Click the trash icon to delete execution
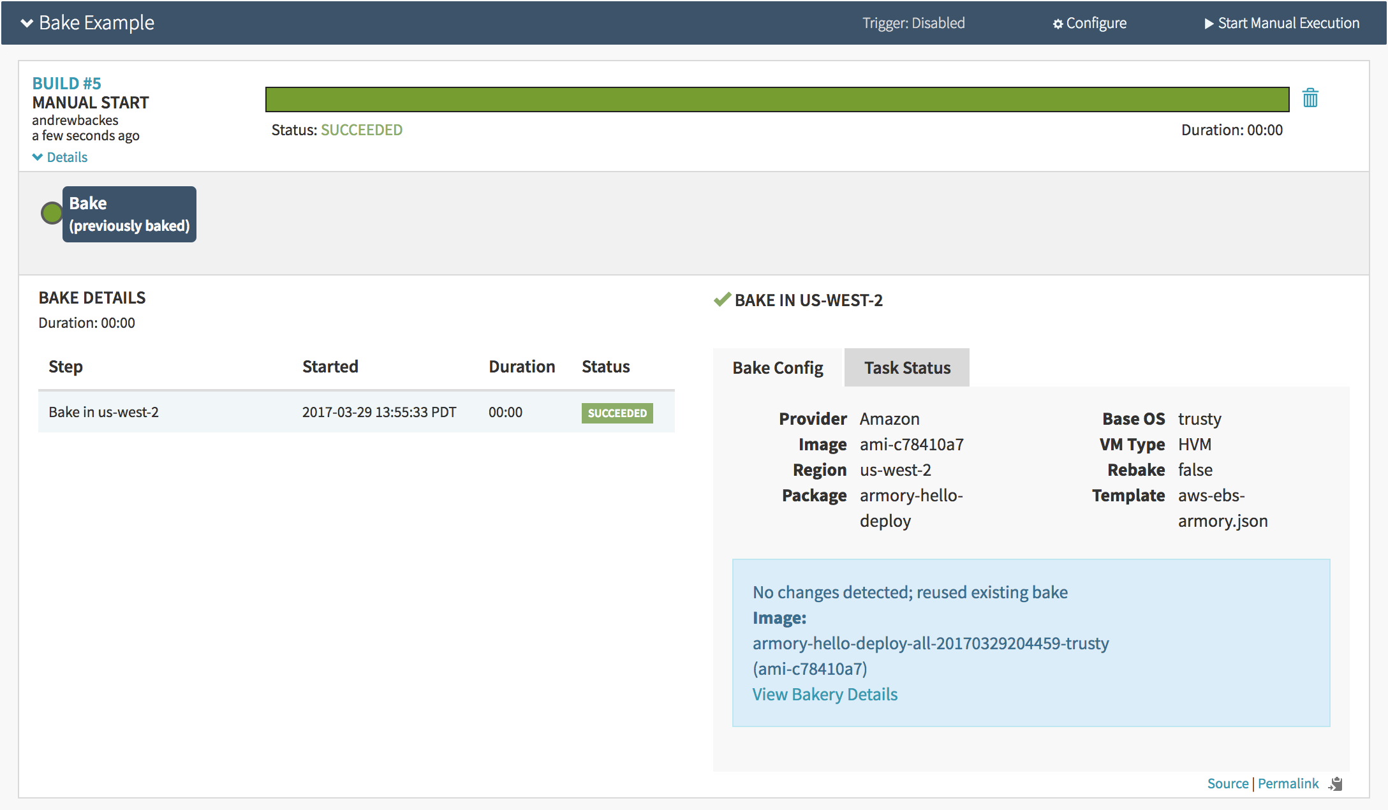The image size is (1388, 810). [1310, 98]
